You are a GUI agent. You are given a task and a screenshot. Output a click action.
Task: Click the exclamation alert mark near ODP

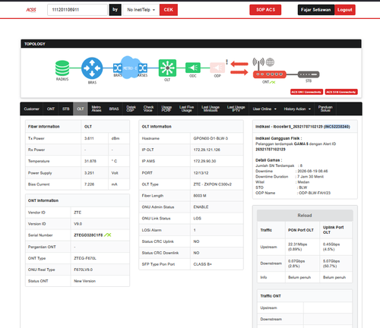click(227, 62)
